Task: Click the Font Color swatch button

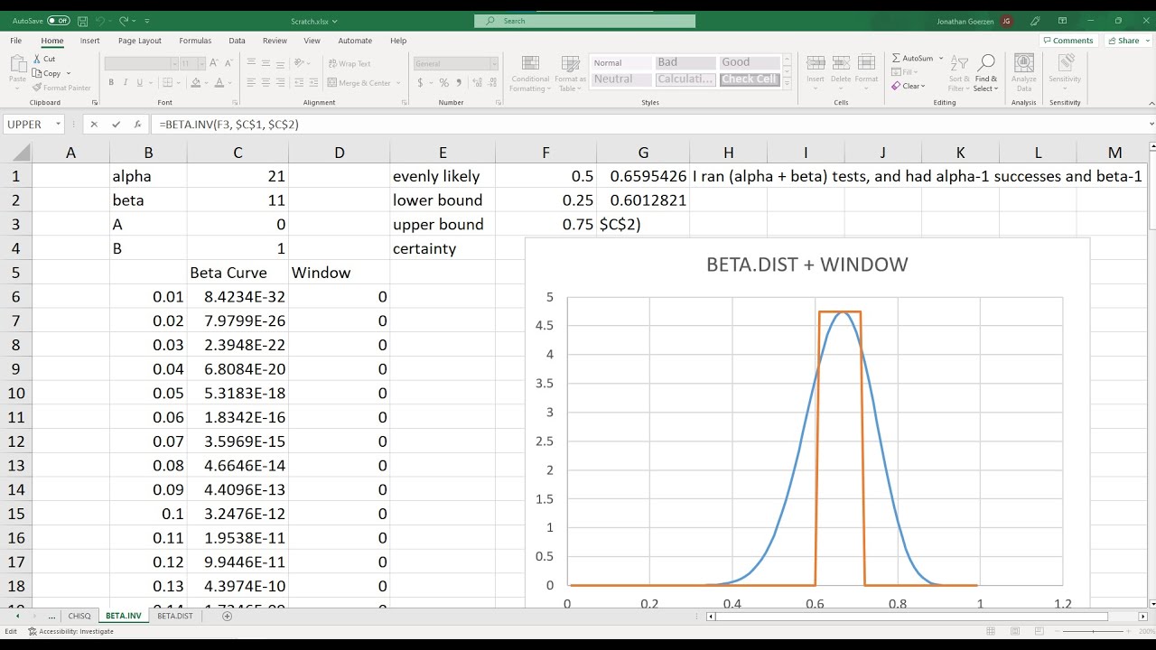Action: tap(219, 82)
